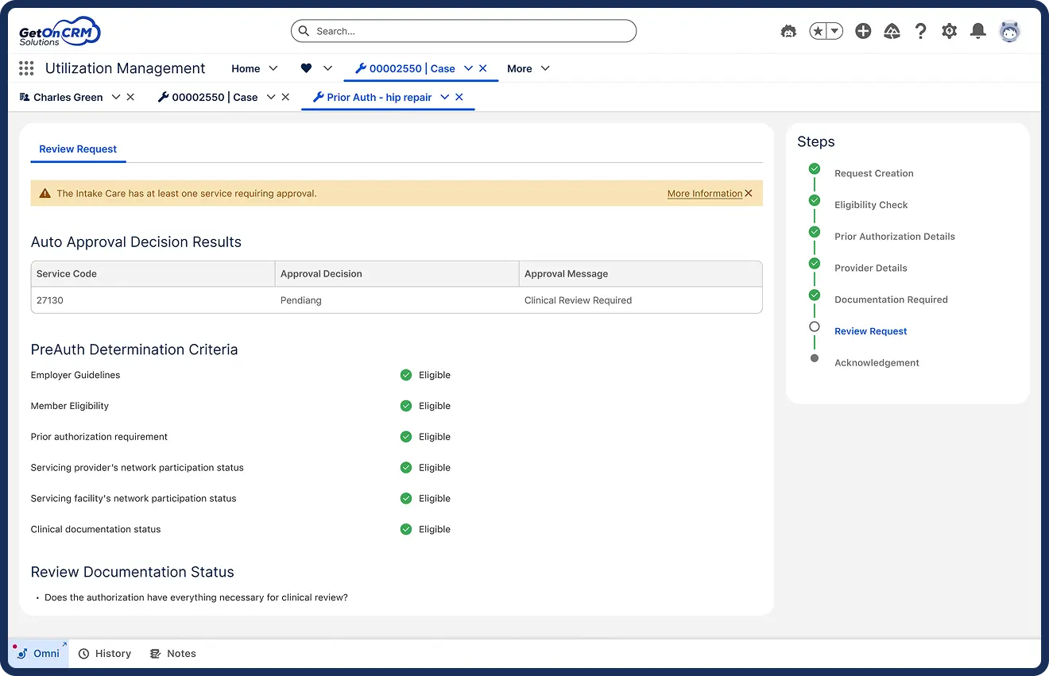Screen dimensions: 1049x676
Task: Open the Setup gear icon
Action: pos(949,31)
